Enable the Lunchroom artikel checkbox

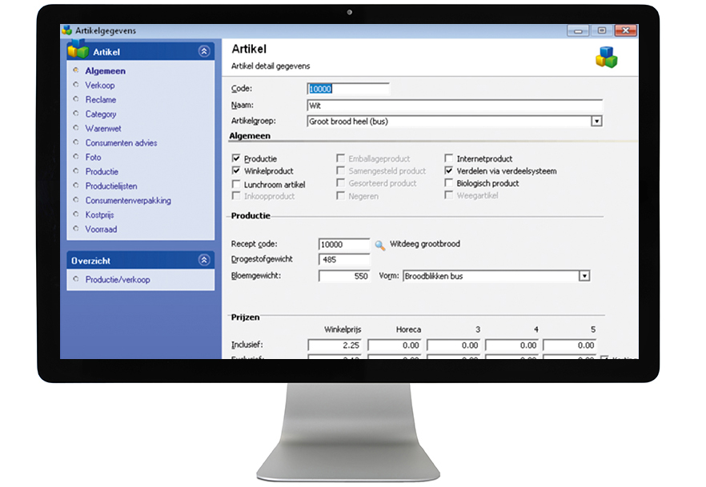[x=236, y=184]
